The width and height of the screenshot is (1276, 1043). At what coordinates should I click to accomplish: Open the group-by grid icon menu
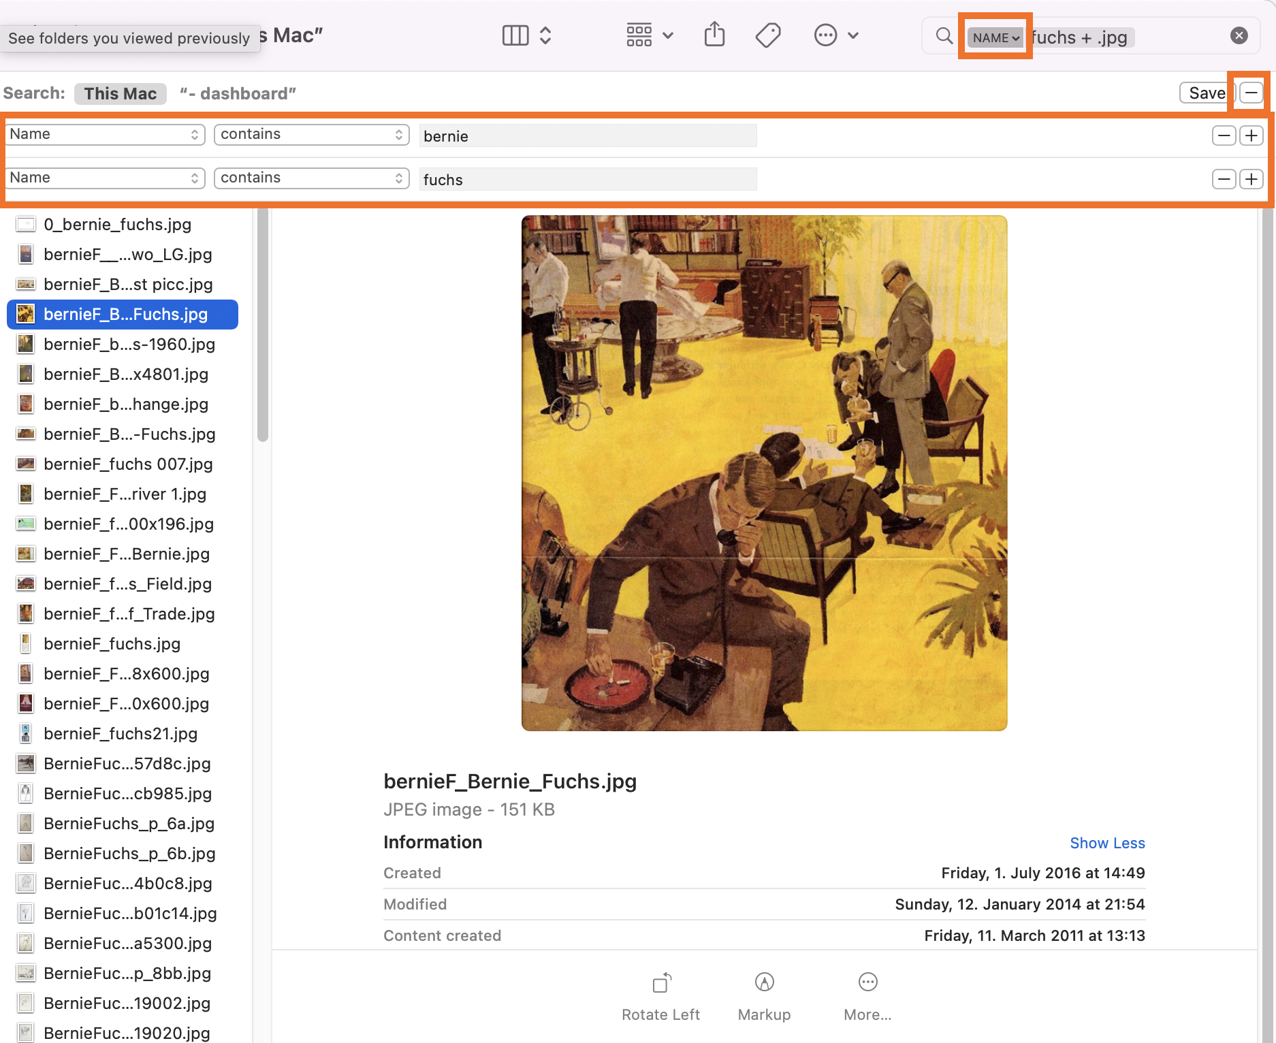point(650,35)
